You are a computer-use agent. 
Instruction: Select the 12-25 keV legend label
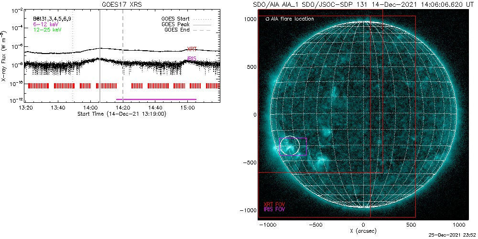(47, 30)
